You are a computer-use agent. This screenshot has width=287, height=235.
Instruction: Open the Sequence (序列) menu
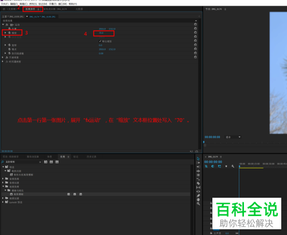(x=33, y=4)
